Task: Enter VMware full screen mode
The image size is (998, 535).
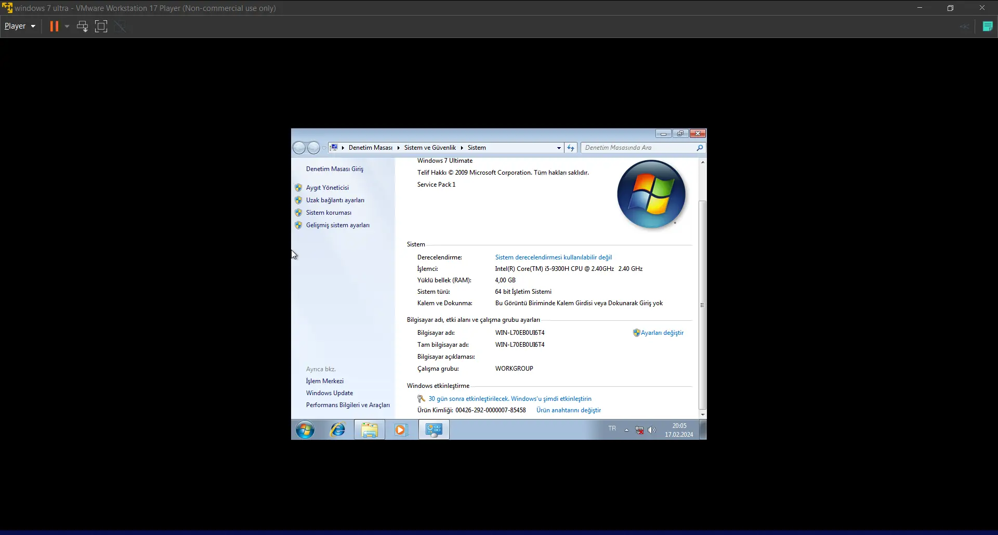Action: pos(101,26)
